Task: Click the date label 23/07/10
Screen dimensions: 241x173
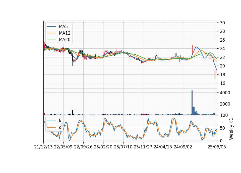Action: (x=123, y=147)
